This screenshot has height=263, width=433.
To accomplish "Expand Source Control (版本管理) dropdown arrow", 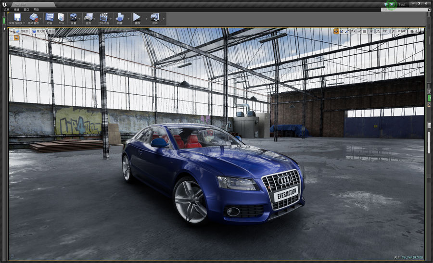I will [40, 19].
